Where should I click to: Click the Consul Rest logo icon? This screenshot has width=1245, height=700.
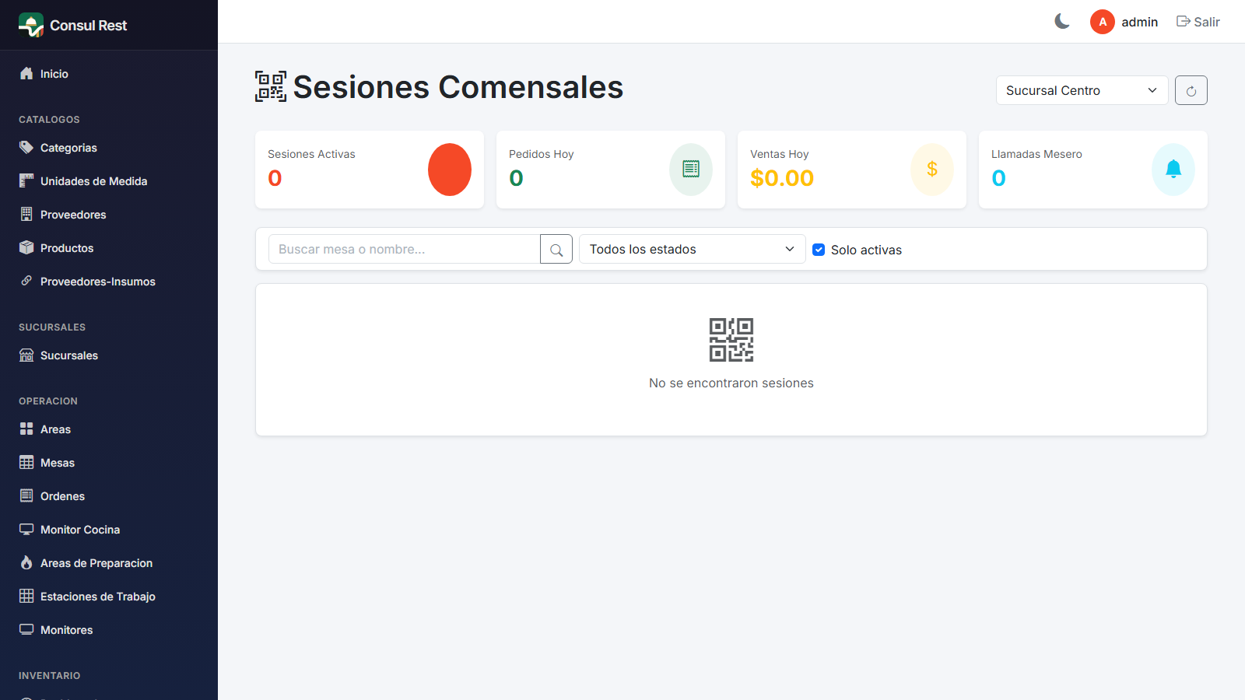click(31, 25)
